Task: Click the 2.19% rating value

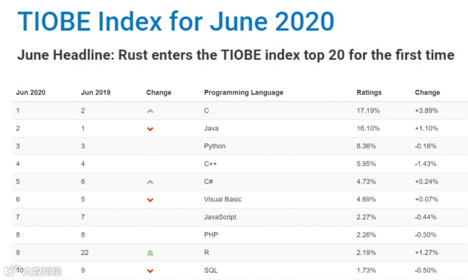Action: point(366,252)
